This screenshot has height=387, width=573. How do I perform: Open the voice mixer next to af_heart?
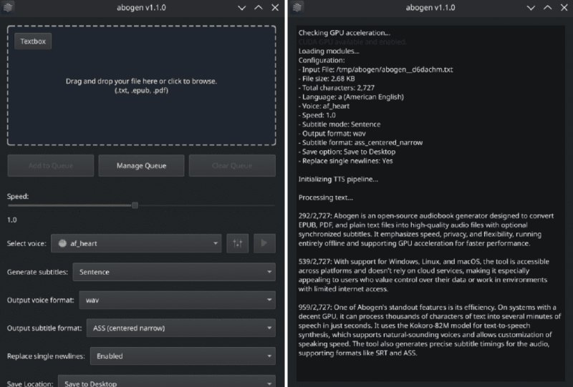(238, 244)
